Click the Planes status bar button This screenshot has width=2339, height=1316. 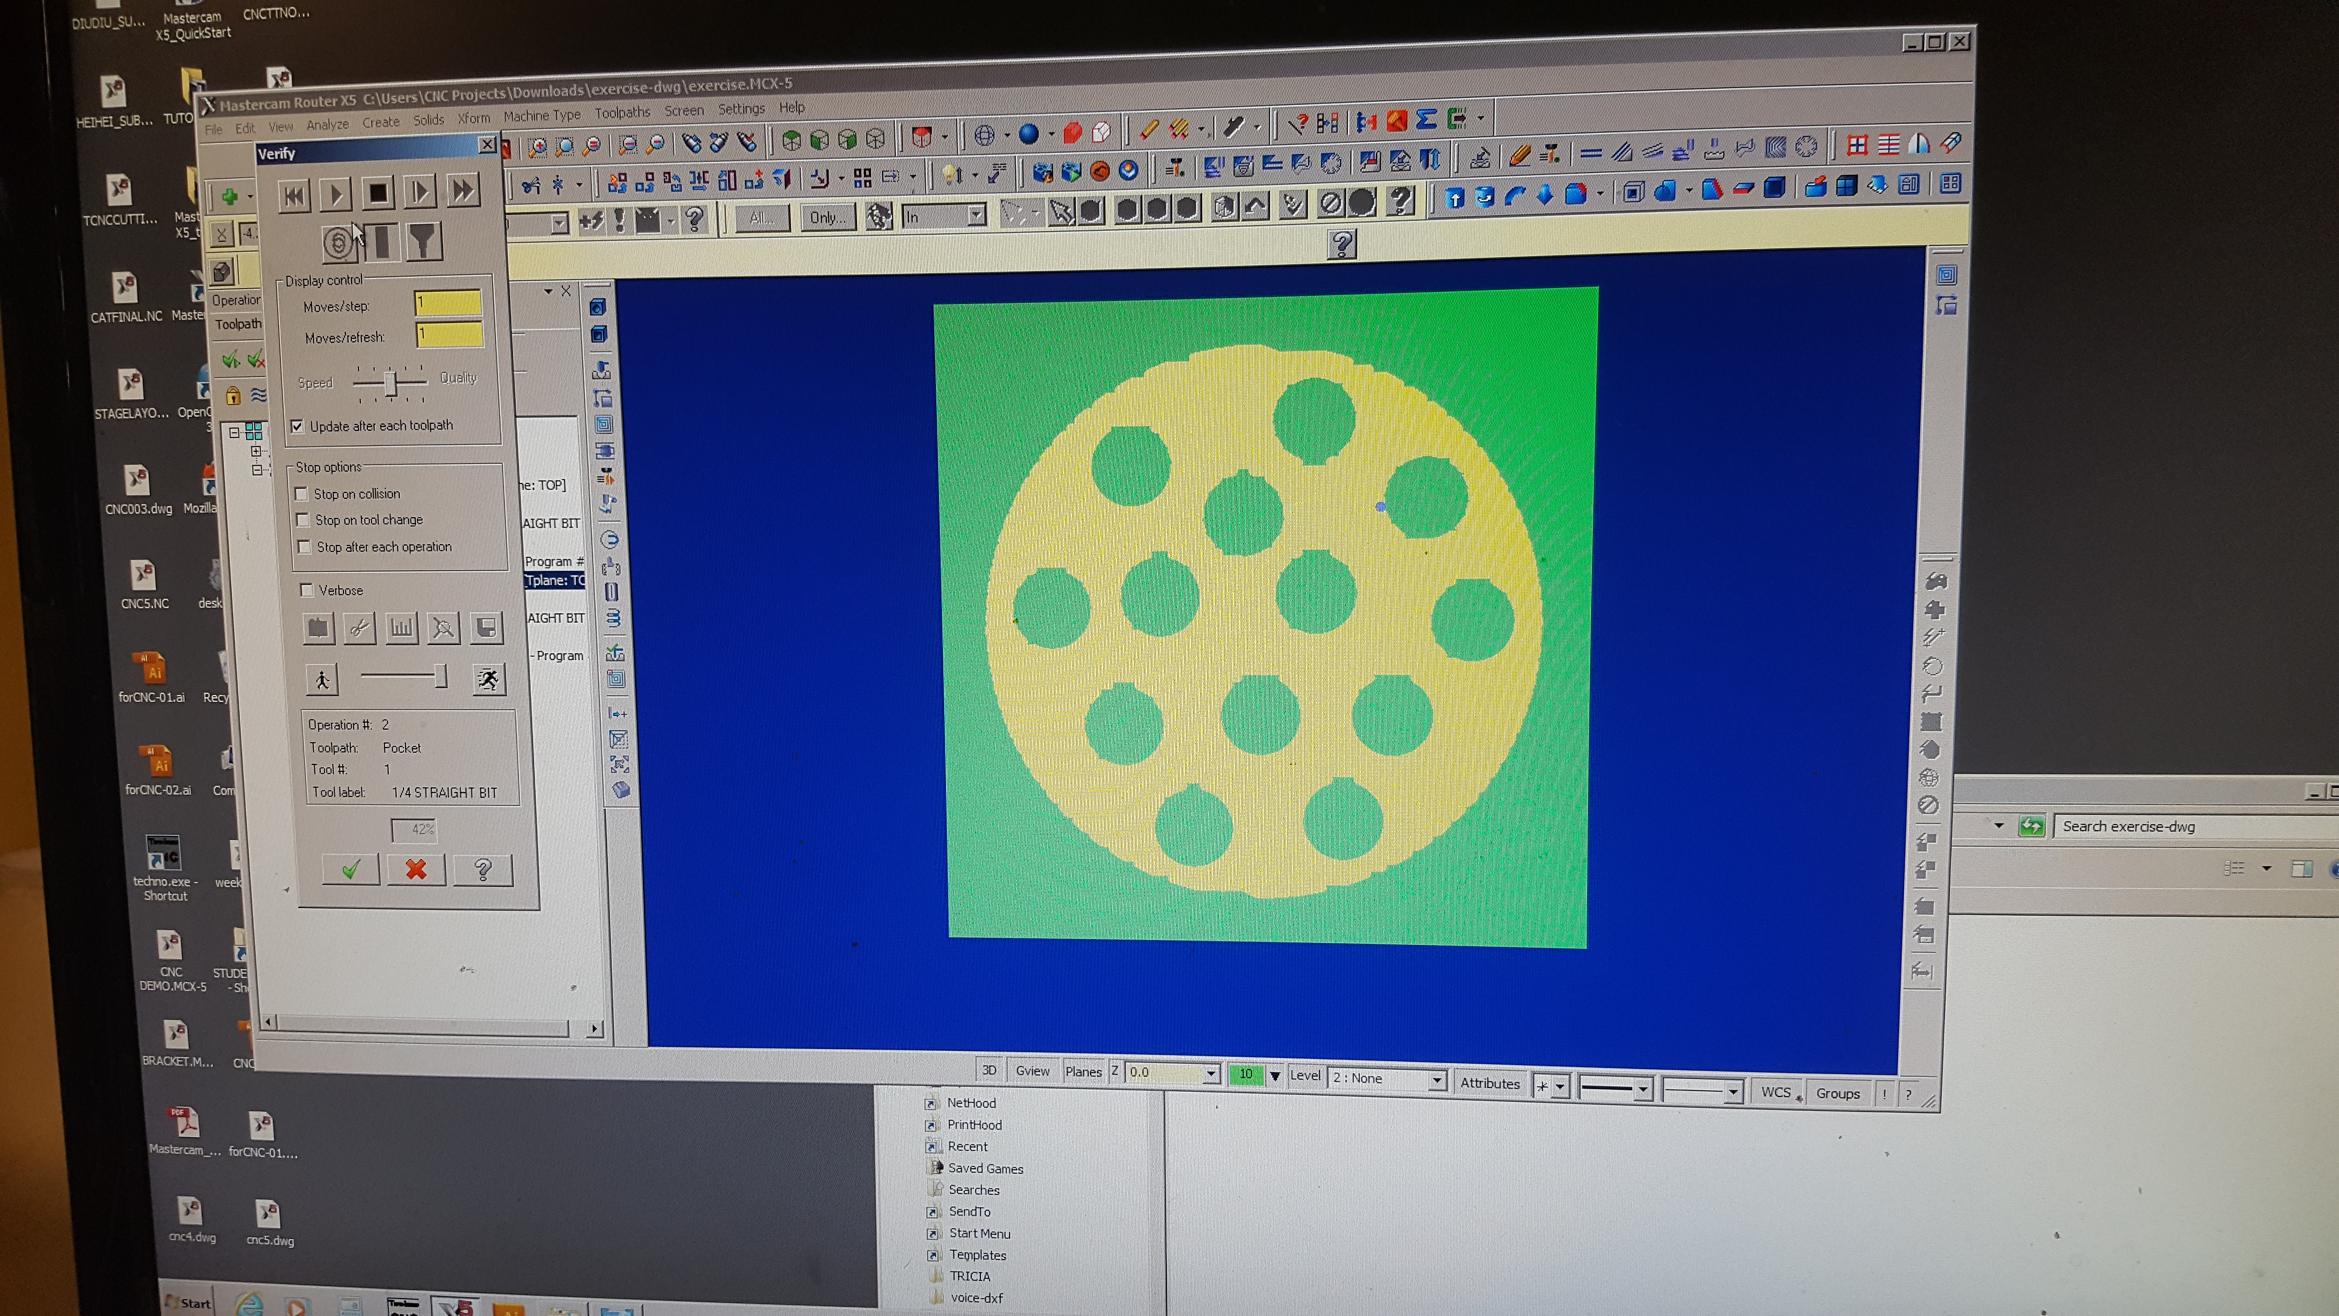coord(1083,1072)
